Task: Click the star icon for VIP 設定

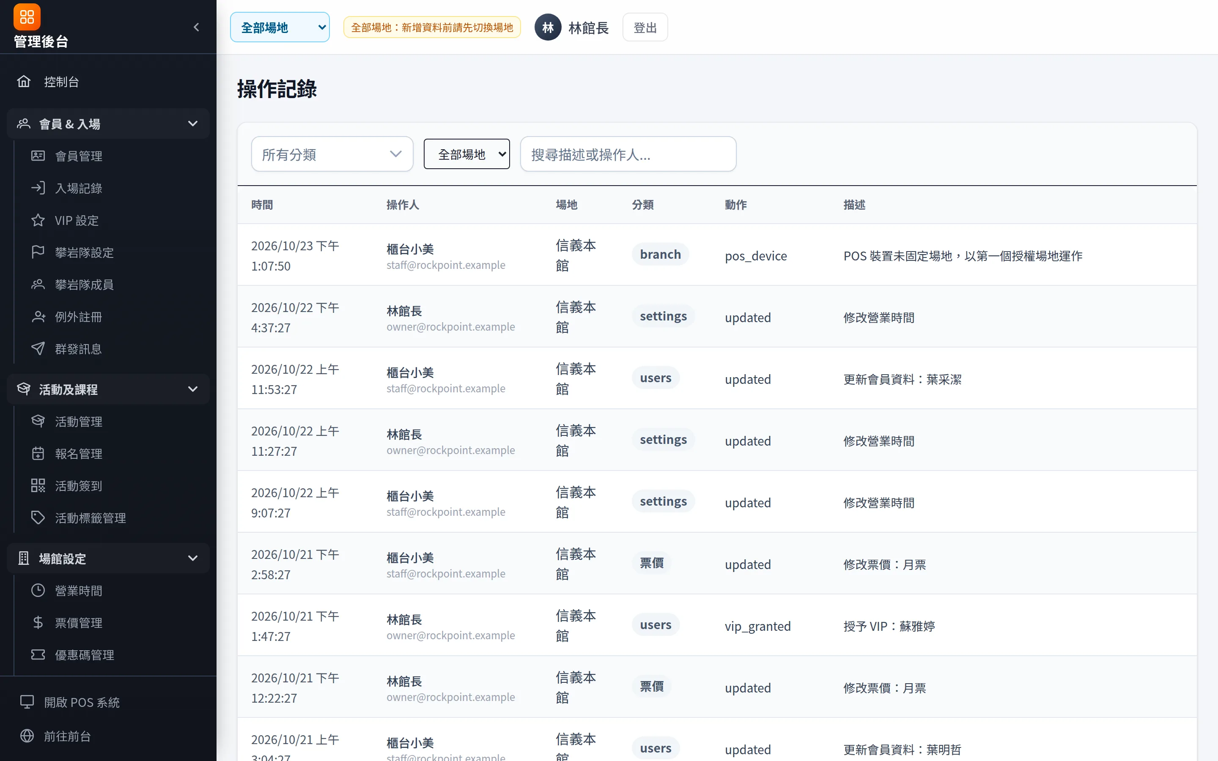Action: (x=38, y=220)
